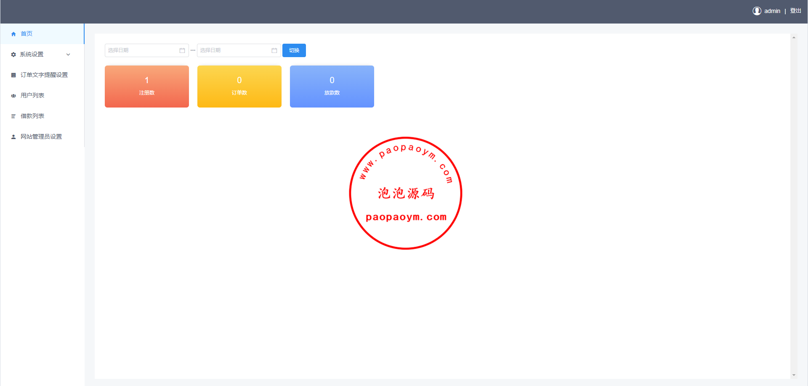Screen dimensions: 808x386
Task: Expand the 系统设置 chevron arrow
Action: pos(68,55)
